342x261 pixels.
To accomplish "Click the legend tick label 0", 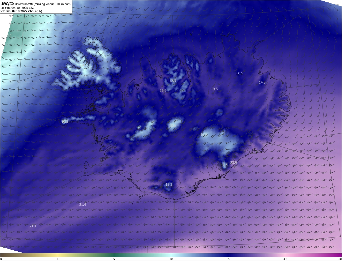I will [1, 259].
